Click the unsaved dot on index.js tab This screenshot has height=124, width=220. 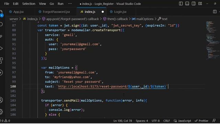(103, 12)
